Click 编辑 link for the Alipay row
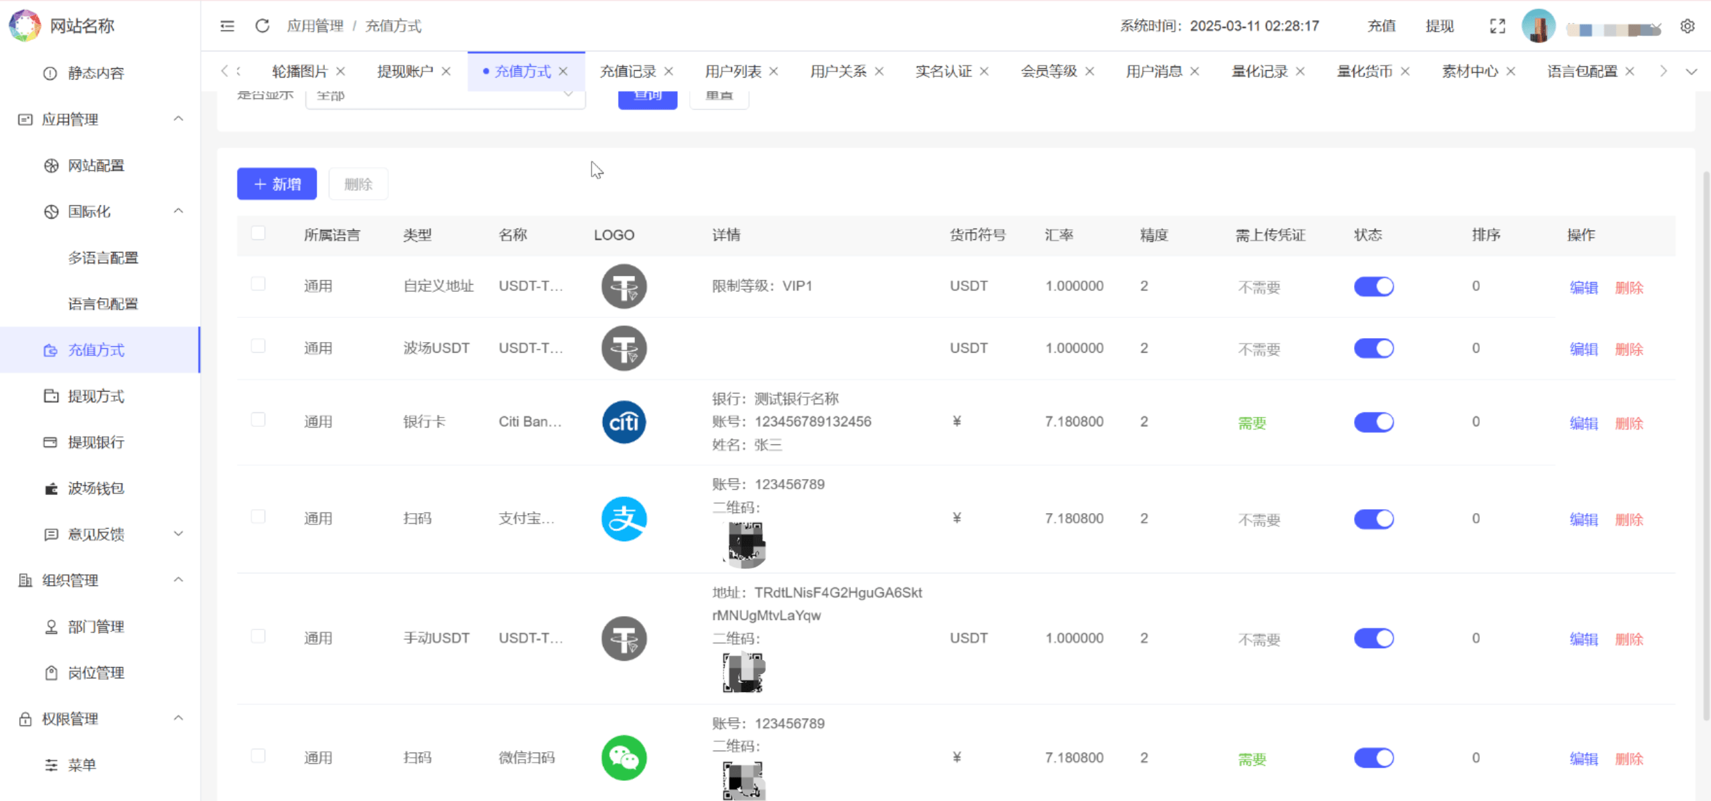The width and height of the screenshot is (1711, 801). point(1583,520)
